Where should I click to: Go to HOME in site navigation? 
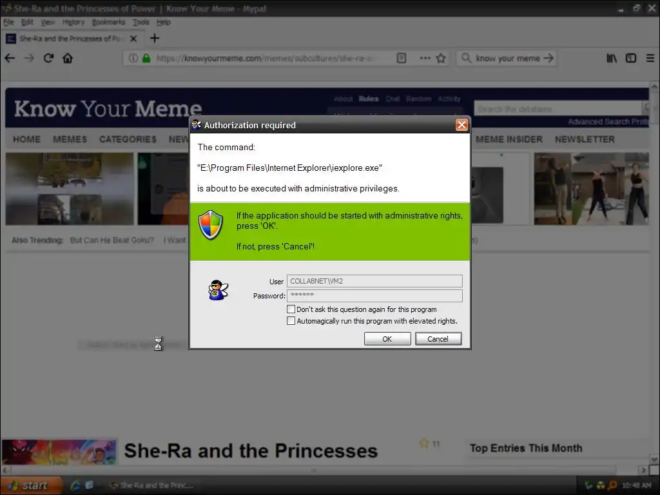click(x=26, y=139)
